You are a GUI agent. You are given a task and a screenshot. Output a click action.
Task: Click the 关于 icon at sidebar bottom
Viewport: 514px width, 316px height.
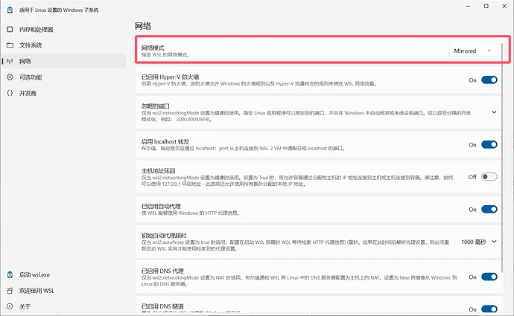click(x=9, y=306)
